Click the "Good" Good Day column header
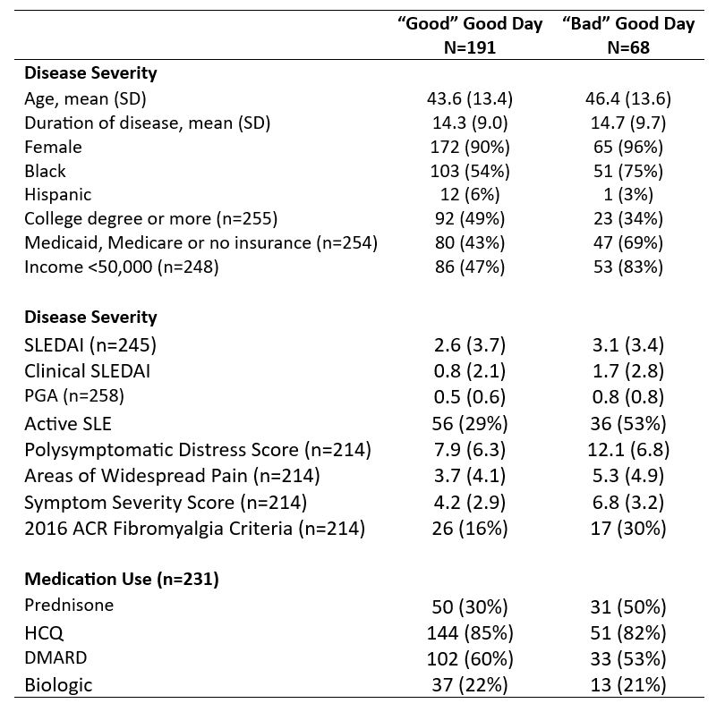725x712 pixels. coord(470,24)
